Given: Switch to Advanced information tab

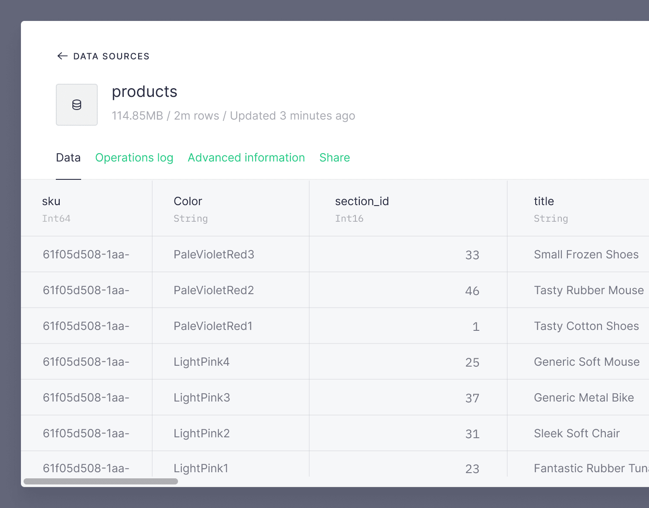Looking at the screenshot, I should pos(246,158).
